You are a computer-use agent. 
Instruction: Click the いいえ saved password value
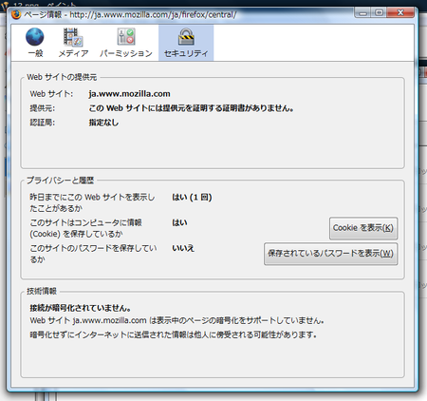click(183, 248)
